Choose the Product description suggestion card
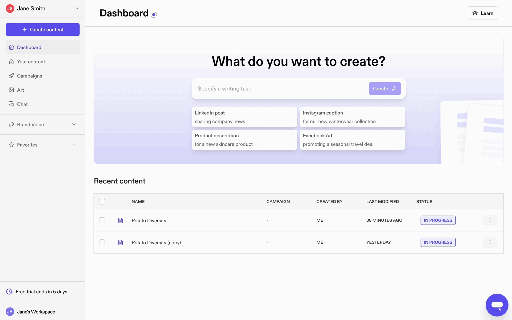 point(244,140)
